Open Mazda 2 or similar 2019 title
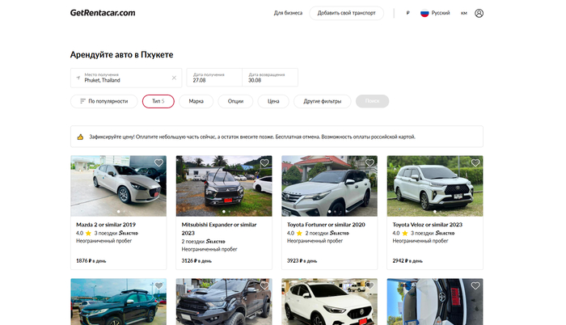The height and width of the screenshot is (325, 566). pos(106,225)
